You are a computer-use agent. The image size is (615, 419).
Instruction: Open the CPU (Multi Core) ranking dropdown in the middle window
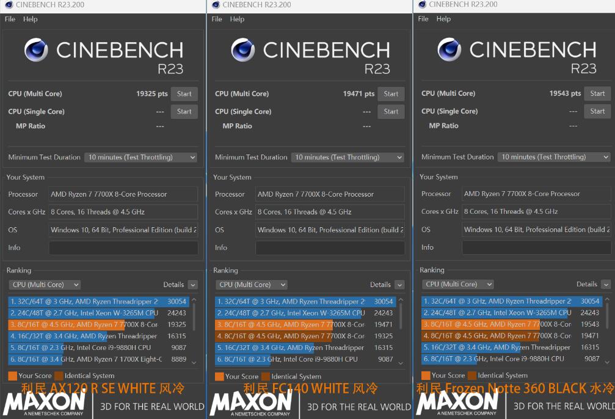(252, 285)
